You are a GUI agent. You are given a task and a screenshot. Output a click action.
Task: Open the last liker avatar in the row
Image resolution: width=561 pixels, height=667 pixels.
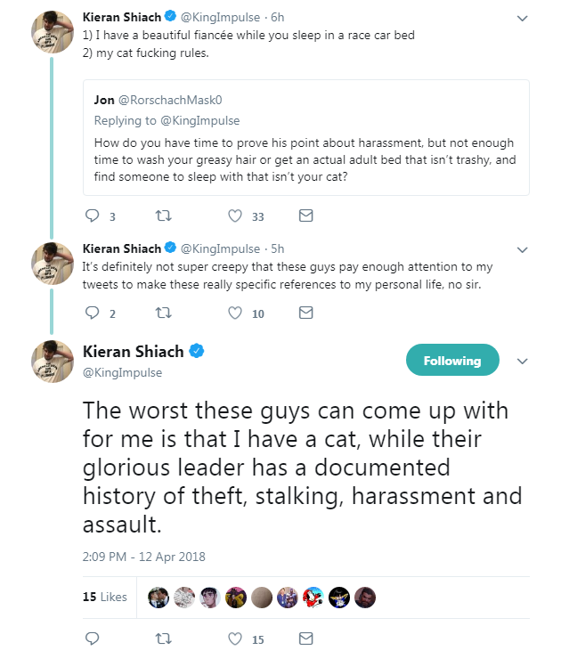click(365, 598)
